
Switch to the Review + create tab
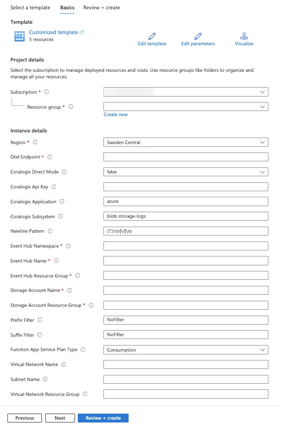pyautogui.click(x=102, y=7)
